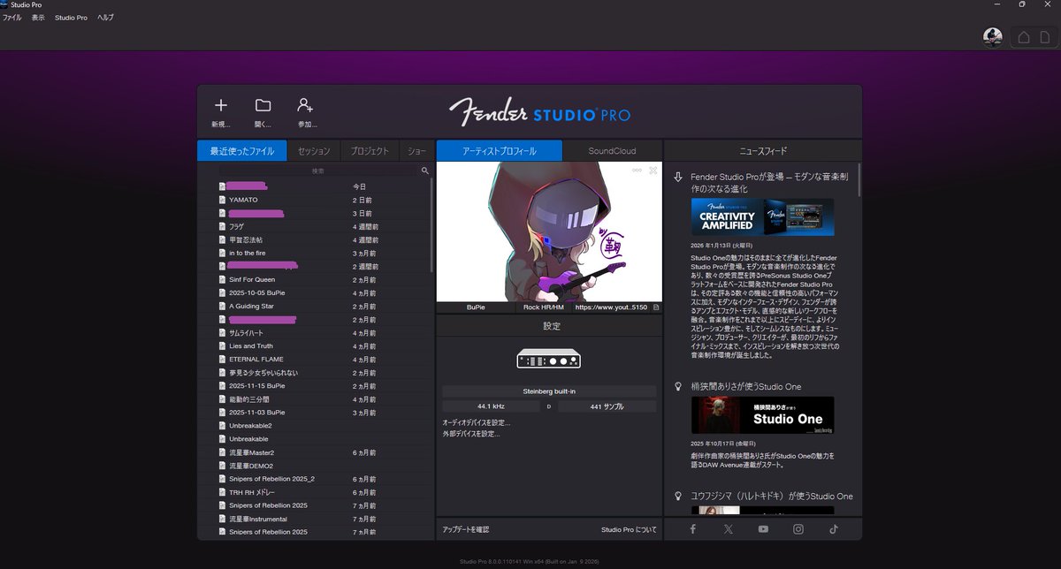
Task: Go to the Start page home icon
Action: coord(1024,37)
